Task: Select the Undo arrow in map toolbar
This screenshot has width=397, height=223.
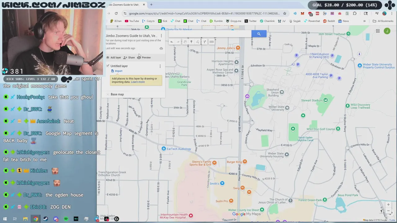Action: pos(172,42)
